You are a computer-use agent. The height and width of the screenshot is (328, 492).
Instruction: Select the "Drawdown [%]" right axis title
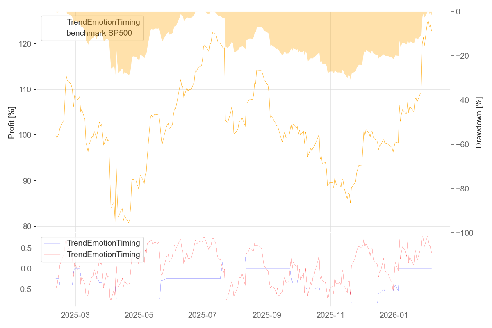click(x=478, y=123)
